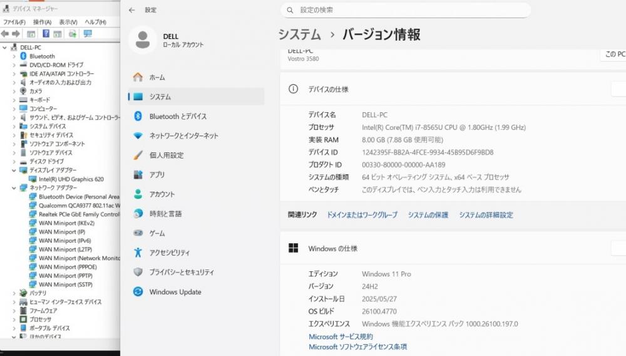Click the ディスク ドライブ tree row
This screenshot has height=356, width=626.
[46, 162]
